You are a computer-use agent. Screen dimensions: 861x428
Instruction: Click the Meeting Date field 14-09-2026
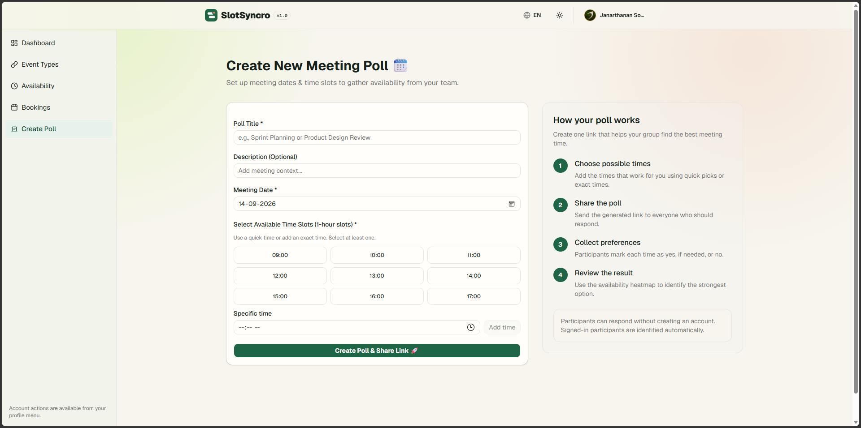(x=377, y=204)
